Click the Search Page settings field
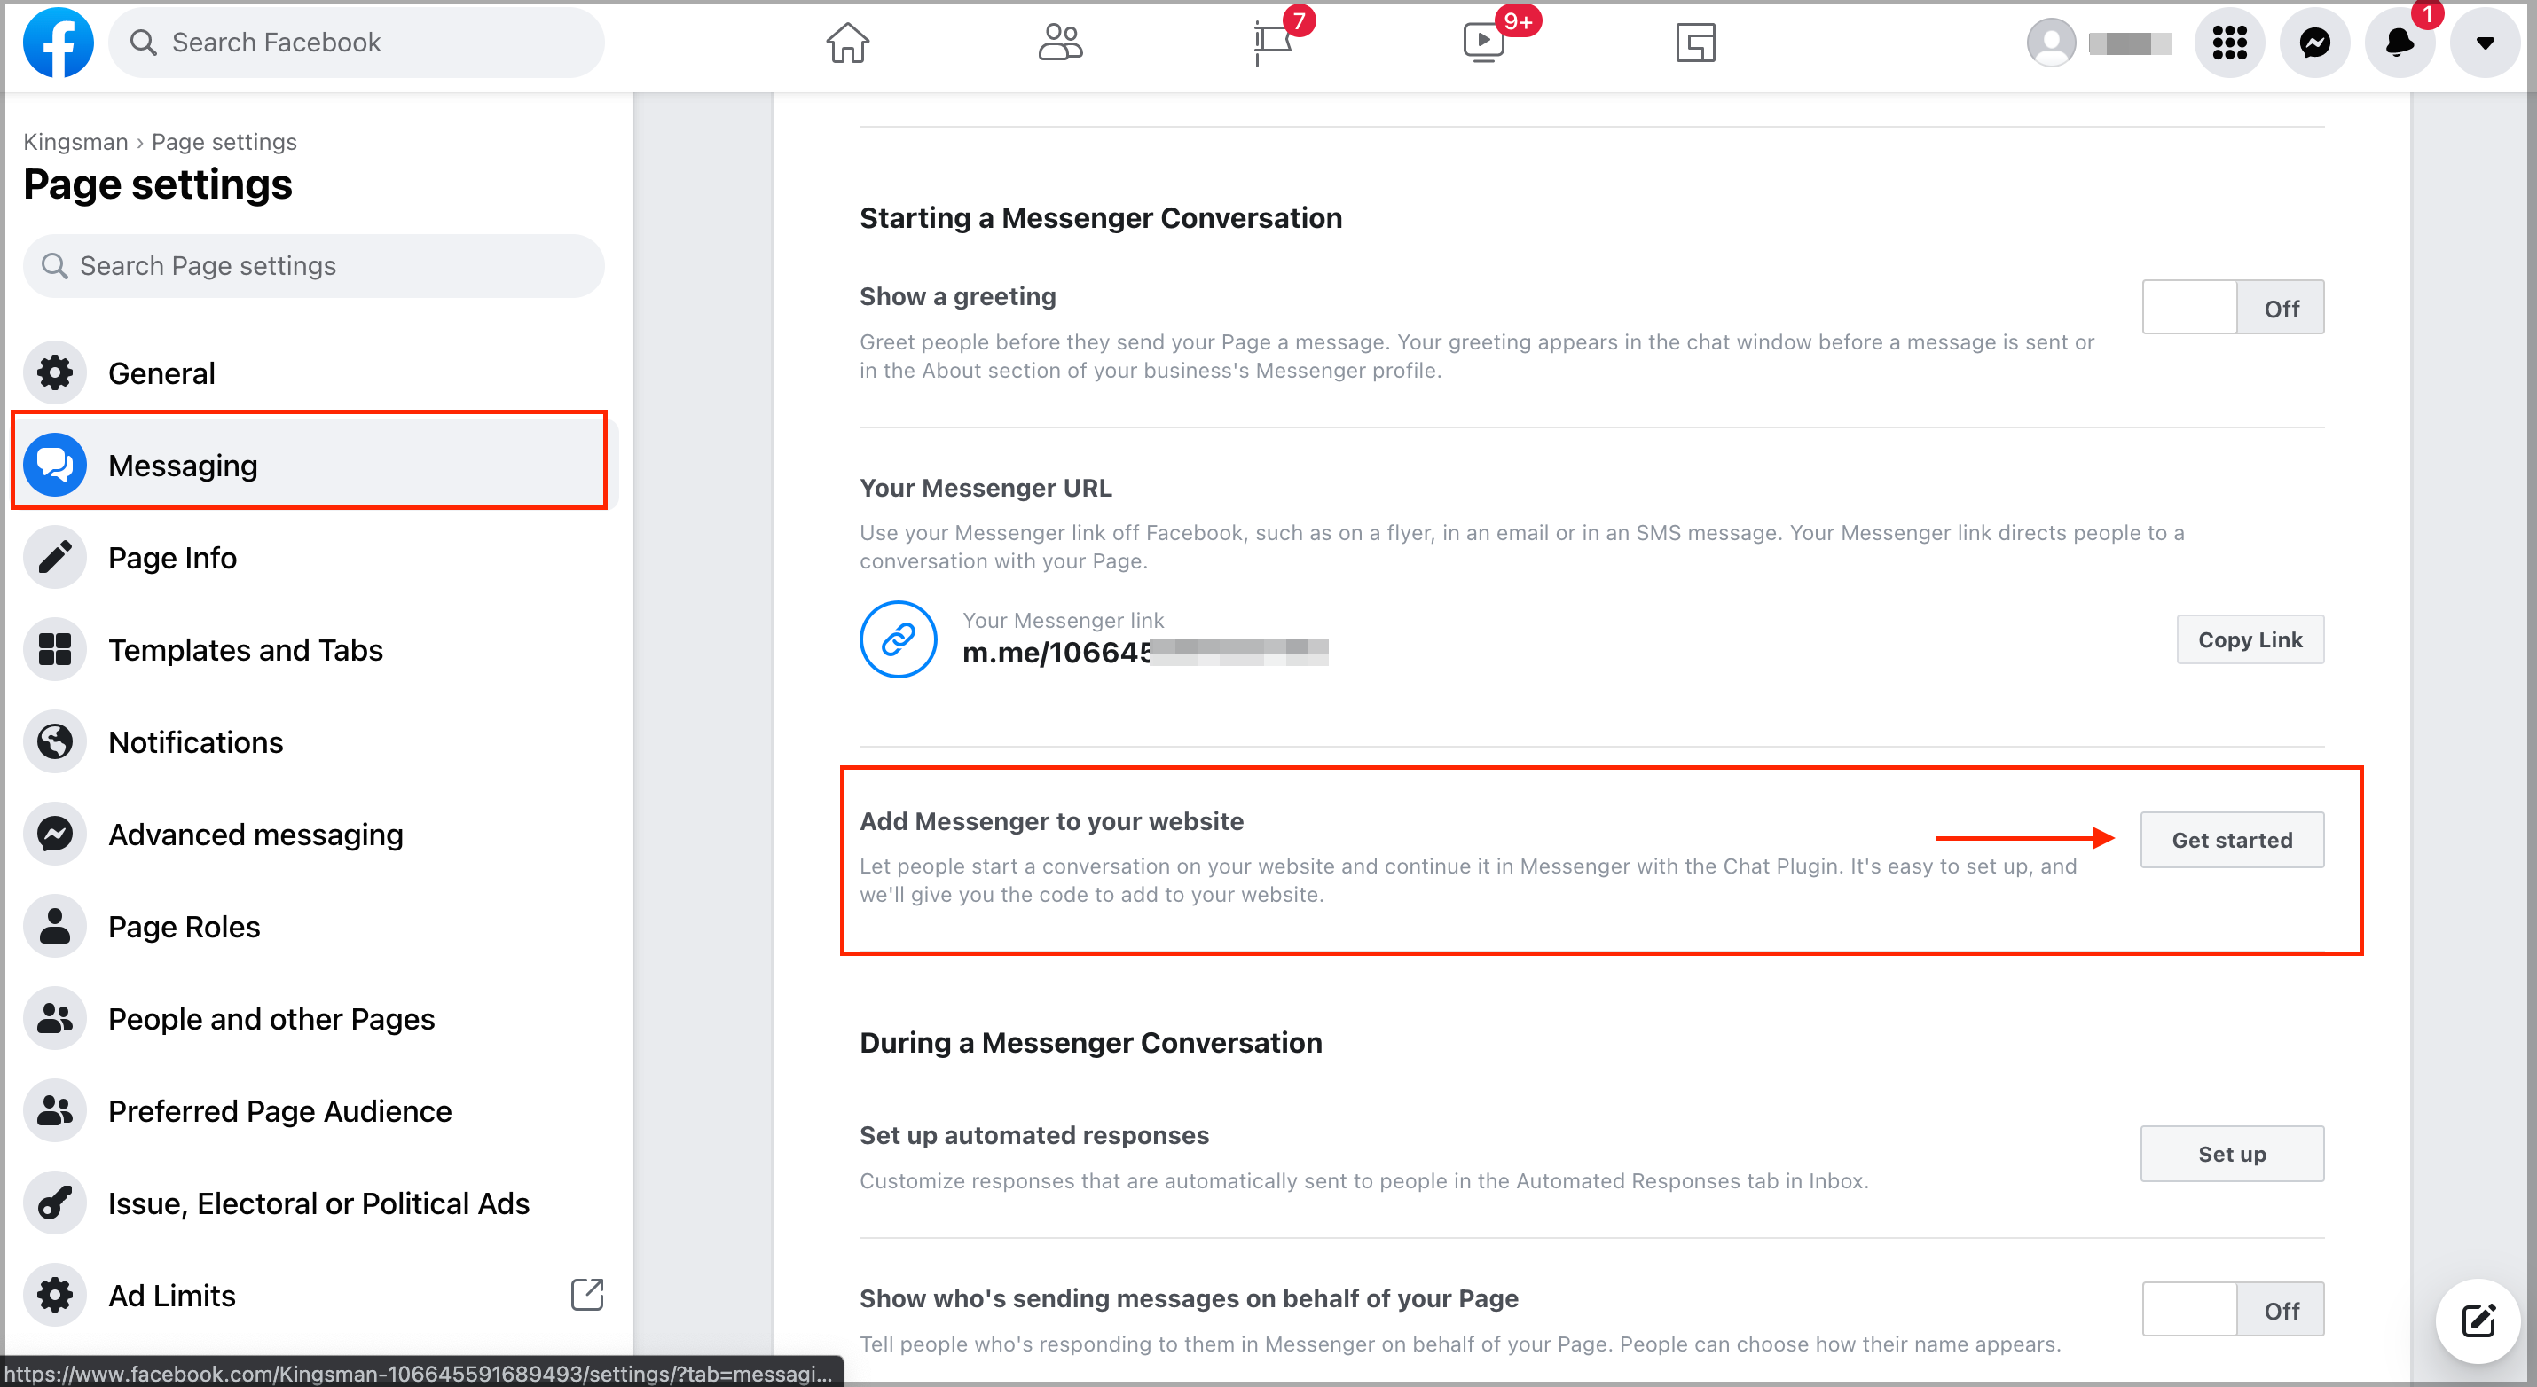Screen dimensions: 2537x1387 (313, 266)
